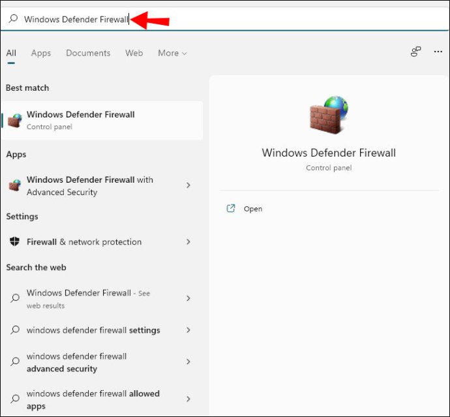Screen dimensions: 450x417
Task: Open Firewall & network protection setting
Action: [x=102, y=242]
